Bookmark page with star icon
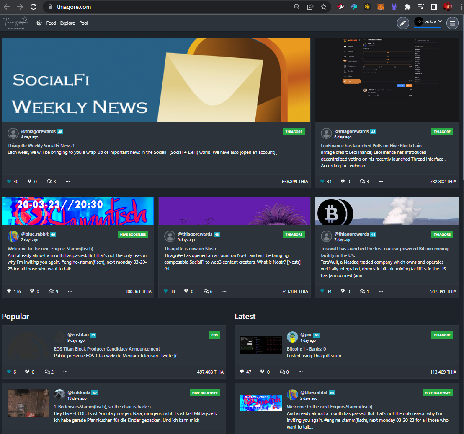The image size is (464, 434). point(324,7)
